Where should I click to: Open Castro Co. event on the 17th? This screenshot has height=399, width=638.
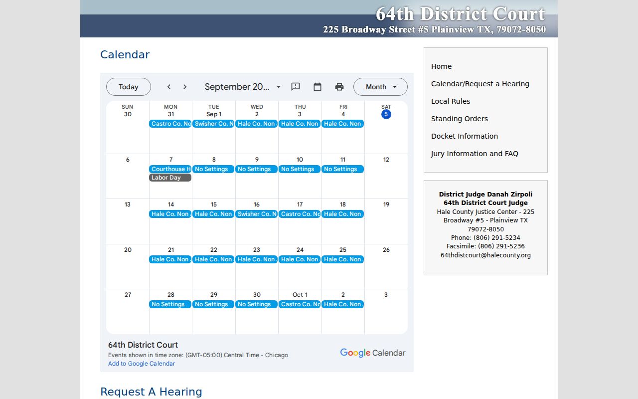[300, 214]
